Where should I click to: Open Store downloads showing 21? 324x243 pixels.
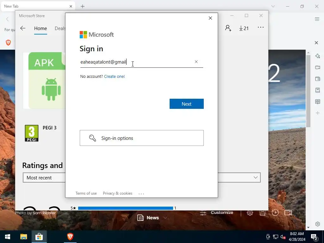tap(244, 28)
